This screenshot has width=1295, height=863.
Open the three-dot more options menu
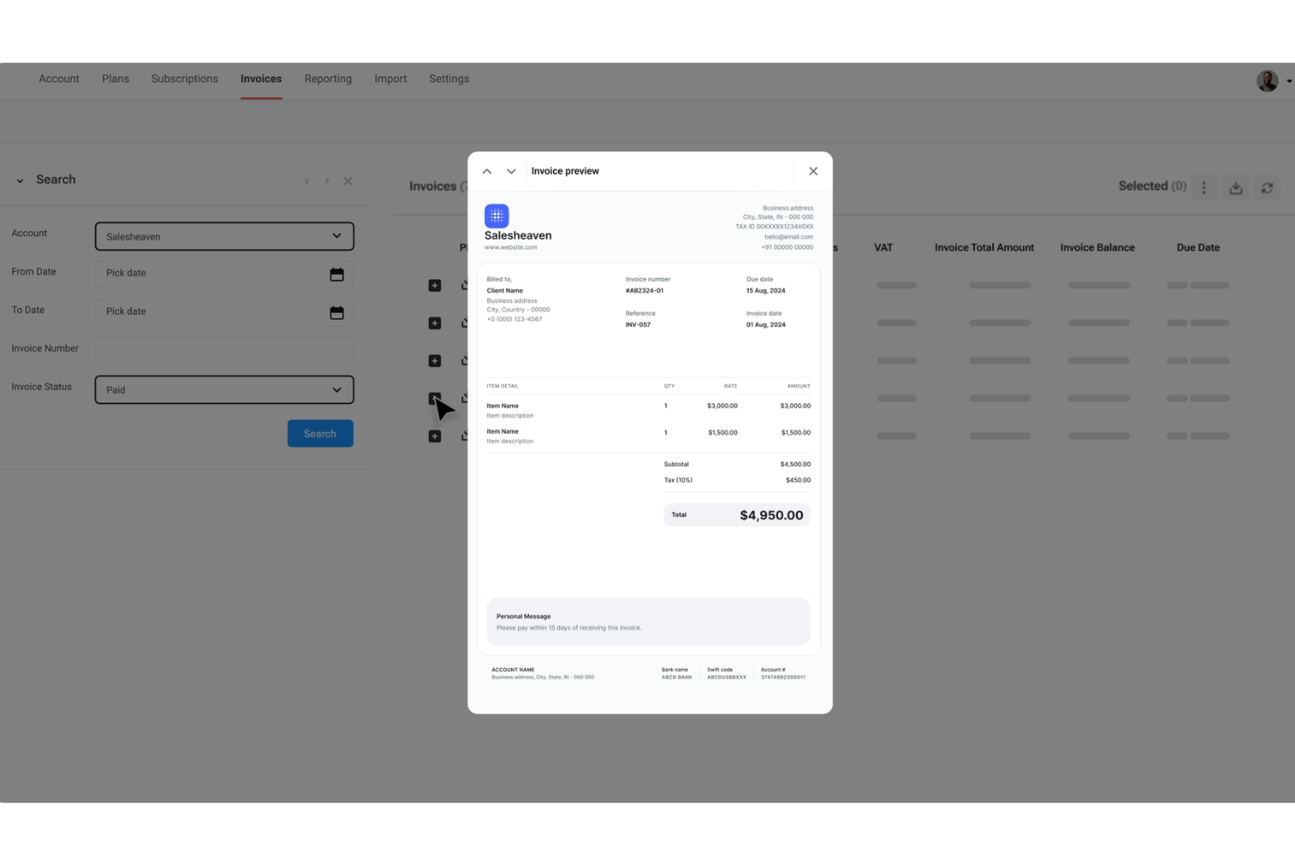pyautogui.click(x=1204, y=187)
